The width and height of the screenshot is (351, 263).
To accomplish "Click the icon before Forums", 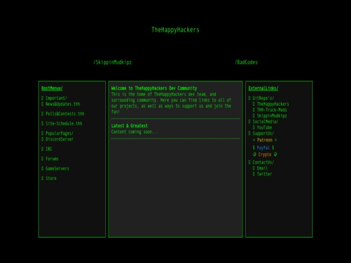I will [42, 159].
